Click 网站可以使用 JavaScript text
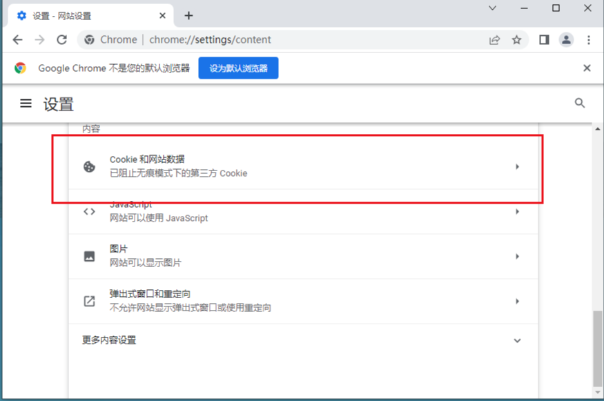Screen dimensions: 604x401 159,218
